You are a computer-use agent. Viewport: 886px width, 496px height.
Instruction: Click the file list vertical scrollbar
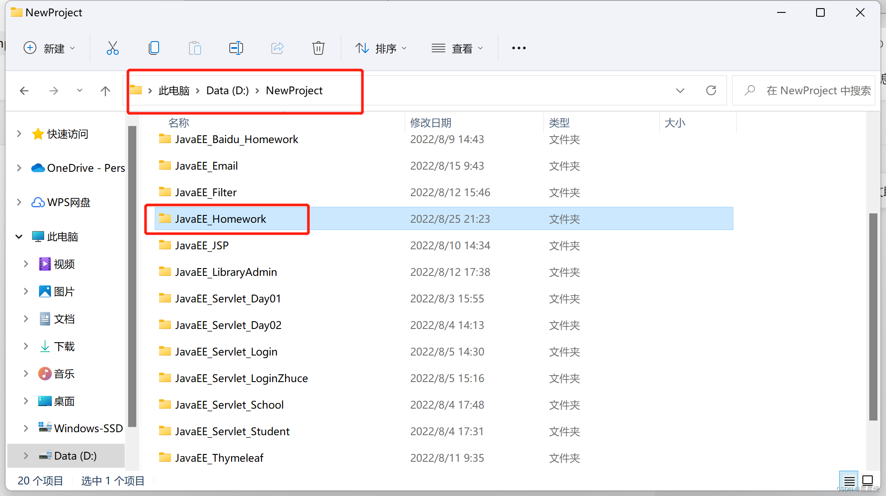pos(873,317)
